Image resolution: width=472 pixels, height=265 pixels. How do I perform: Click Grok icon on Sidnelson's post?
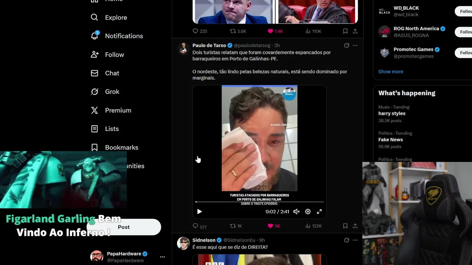click(x=347, y=240)
